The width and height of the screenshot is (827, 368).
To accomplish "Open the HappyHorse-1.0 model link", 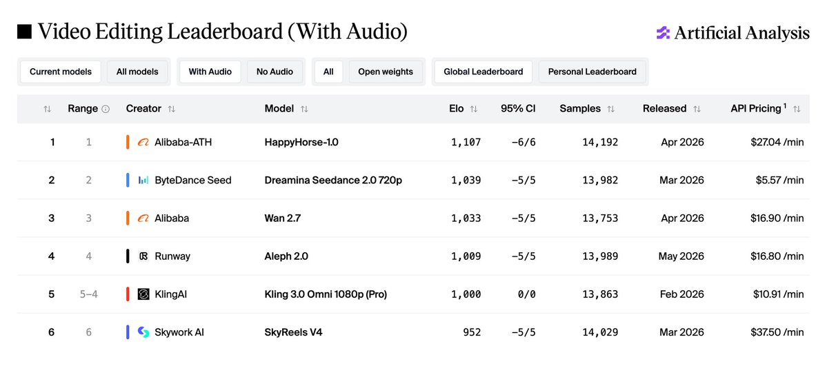I will click(301, 143).
